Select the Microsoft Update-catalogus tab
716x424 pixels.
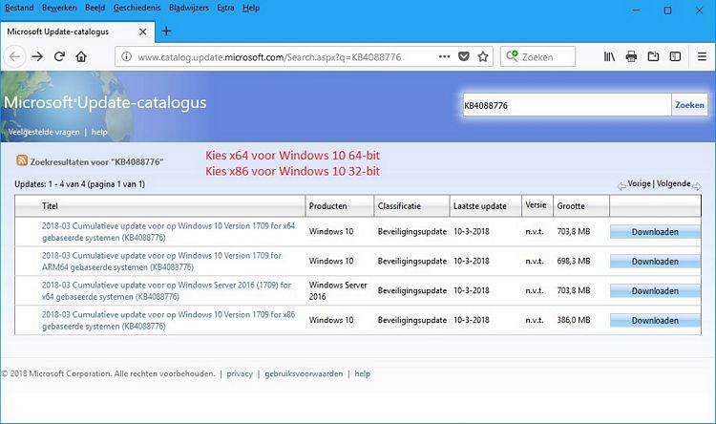coord(77,32)
